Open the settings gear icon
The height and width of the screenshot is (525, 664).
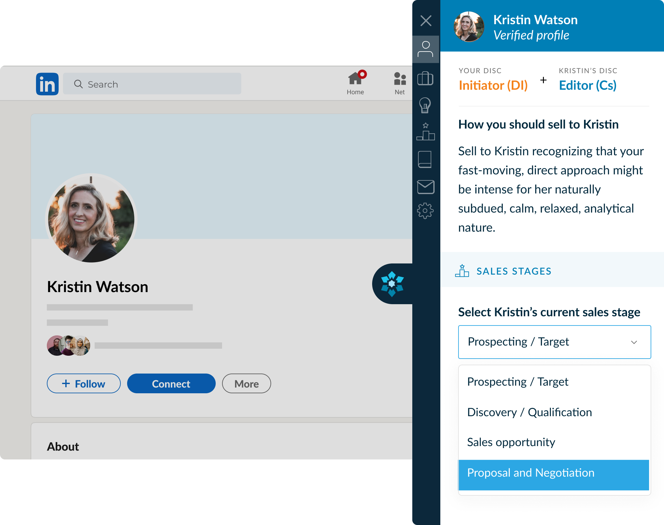[x=425, y=211]
